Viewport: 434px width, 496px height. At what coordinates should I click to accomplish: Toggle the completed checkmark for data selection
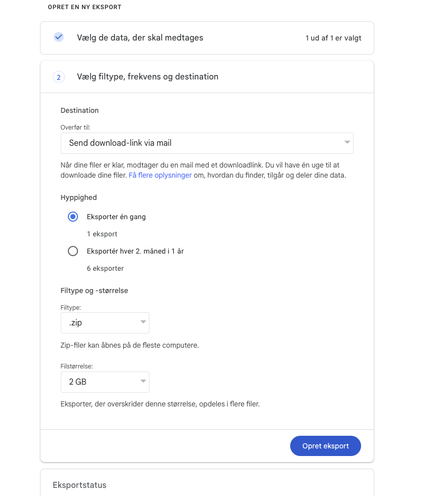point(58,37)
